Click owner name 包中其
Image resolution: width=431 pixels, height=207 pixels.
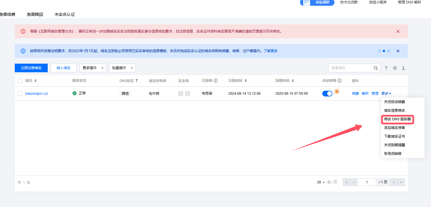tap(154, 94)
